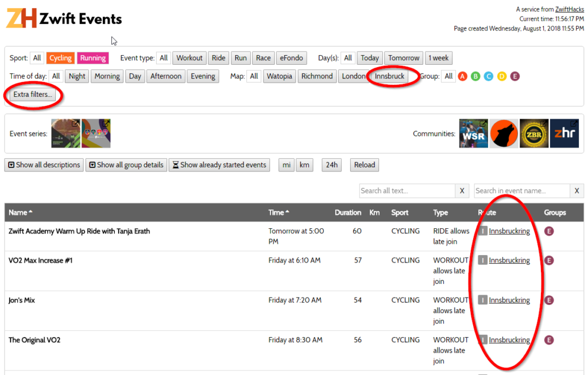
Task: Toggle Ride event type filter
Action: [219, 58]
